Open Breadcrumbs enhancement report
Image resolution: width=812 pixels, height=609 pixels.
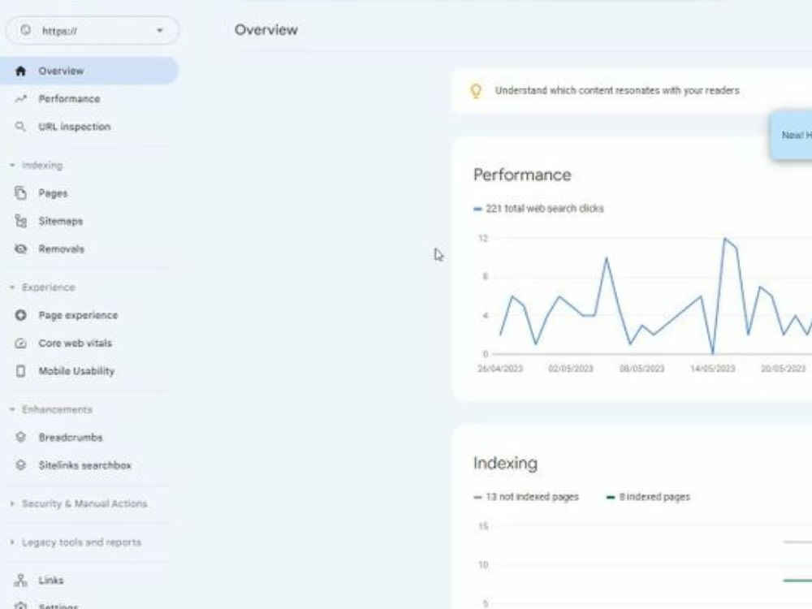tap(89, 438)
